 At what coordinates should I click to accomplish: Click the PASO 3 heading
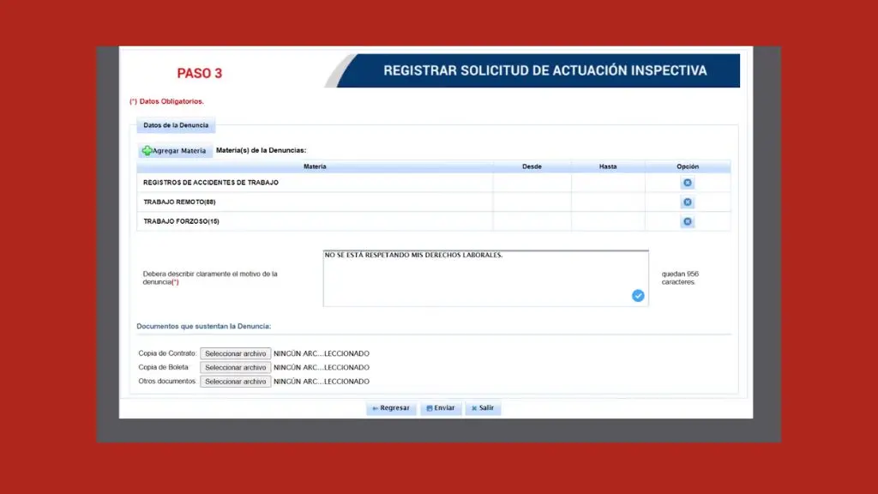point(199,74)
